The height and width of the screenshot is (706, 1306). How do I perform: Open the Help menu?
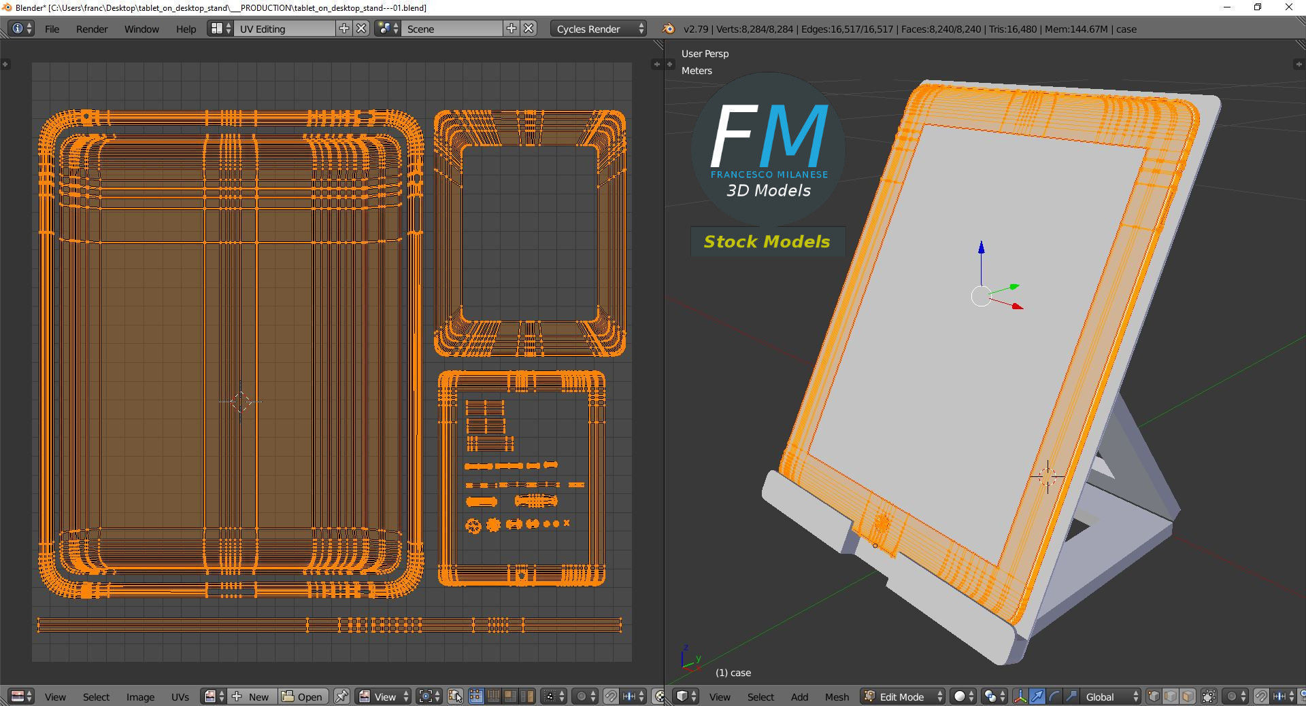coord(186,29)
